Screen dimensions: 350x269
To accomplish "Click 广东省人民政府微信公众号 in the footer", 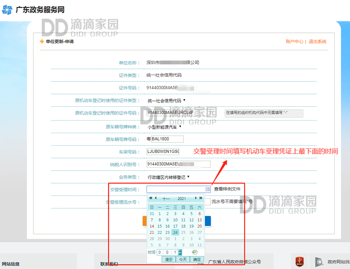I will click(234, 262).
